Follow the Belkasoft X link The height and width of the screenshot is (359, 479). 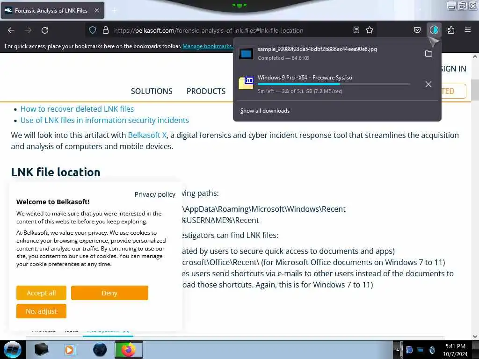147,135
